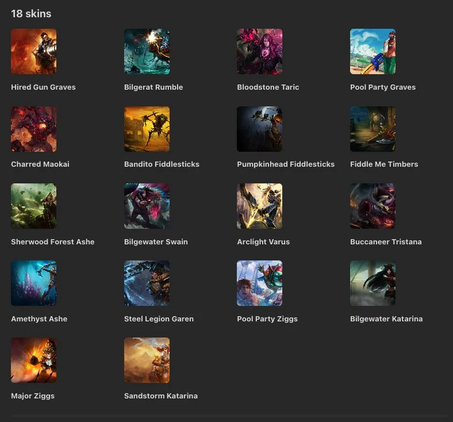This screenshot has width=453, height=422.
Task: Click the "Bilgewater Katarina" text
Action: (x=386, y=319)
